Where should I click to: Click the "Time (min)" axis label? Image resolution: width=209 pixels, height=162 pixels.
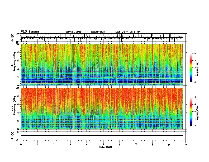(106, 147)
